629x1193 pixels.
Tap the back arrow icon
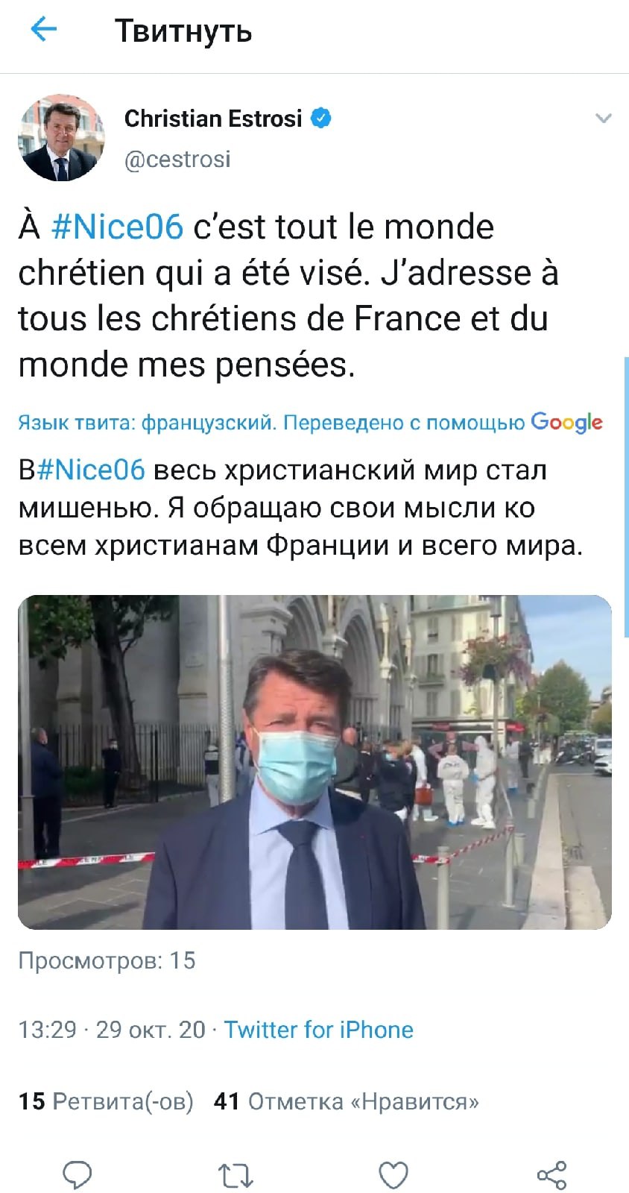(x=43, y=30)
